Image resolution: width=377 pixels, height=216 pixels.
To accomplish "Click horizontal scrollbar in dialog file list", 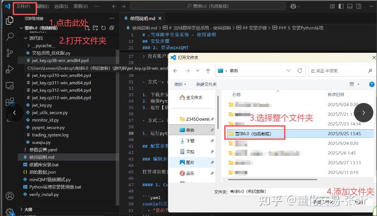I will [x=272, y=179].
